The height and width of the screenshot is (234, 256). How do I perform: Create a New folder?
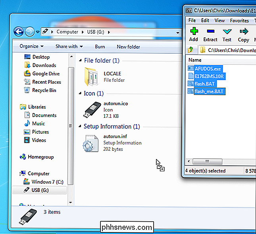[x=128, y=47]
